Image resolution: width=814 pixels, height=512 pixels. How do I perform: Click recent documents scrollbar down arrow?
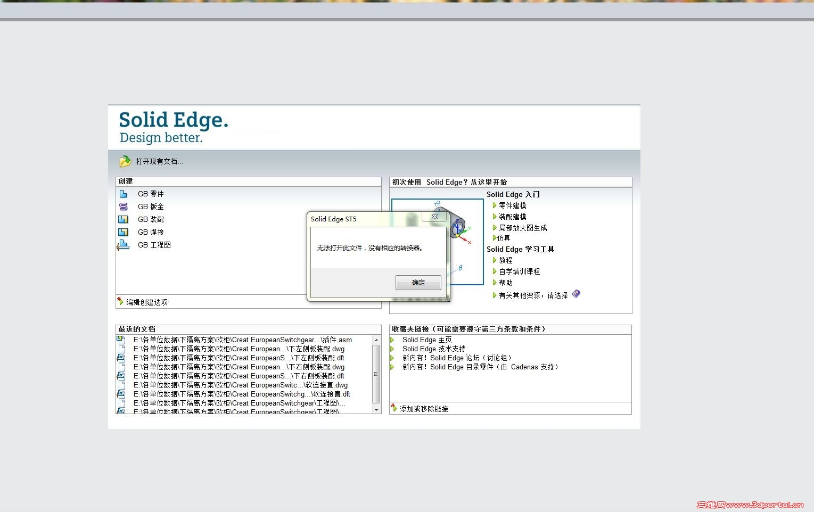376,410
